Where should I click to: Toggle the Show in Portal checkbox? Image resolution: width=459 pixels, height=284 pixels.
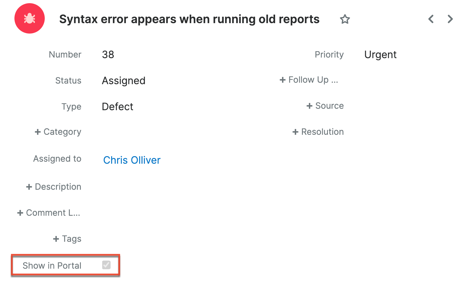tap(106, 265)
